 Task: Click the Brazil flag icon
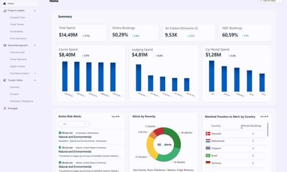(x=208, y=156)
